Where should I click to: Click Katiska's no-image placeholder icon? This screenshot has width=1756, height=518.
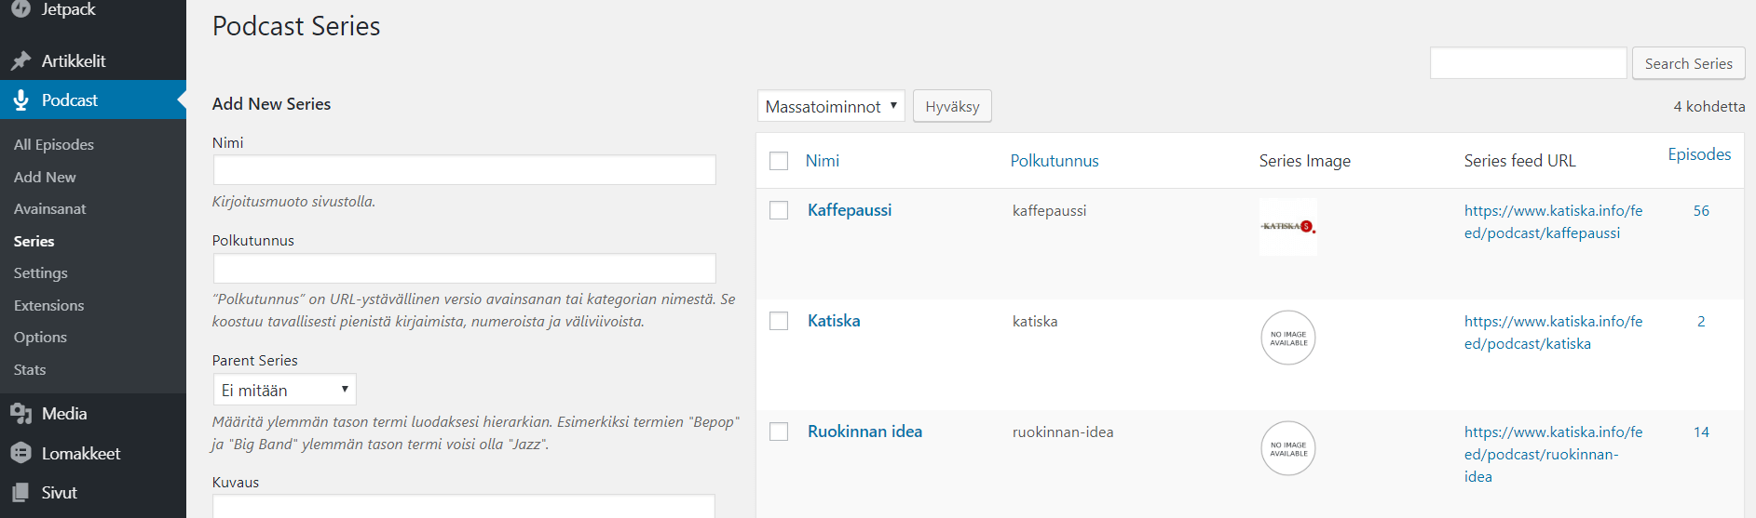point(1287,338)
